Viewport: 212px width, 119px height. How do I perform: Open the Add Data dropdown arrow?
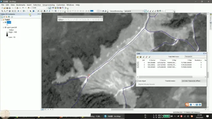[x=31, y=8]
